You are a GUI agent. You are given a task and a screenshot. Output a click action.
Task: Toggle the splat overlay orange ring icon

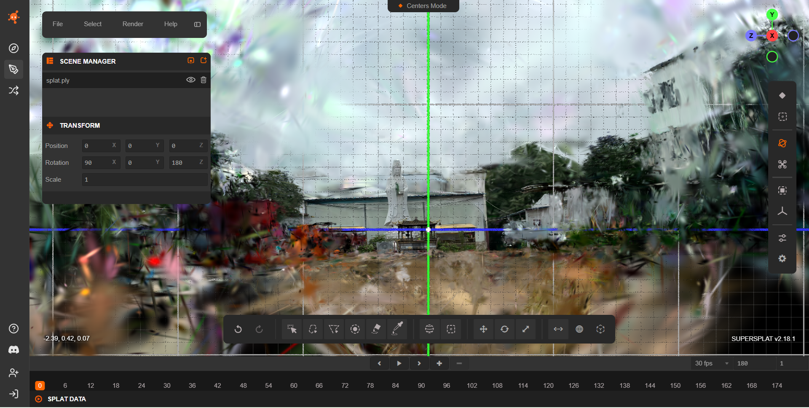point(782,143)
